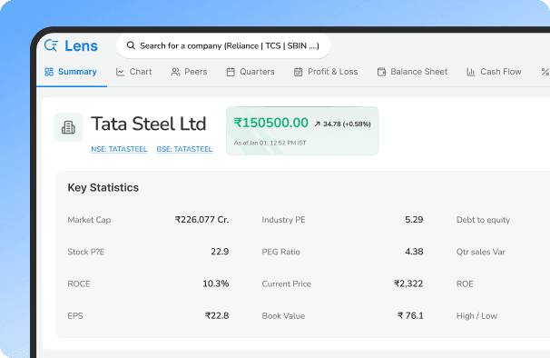Click the search magnifier icon

pos(131,45)
